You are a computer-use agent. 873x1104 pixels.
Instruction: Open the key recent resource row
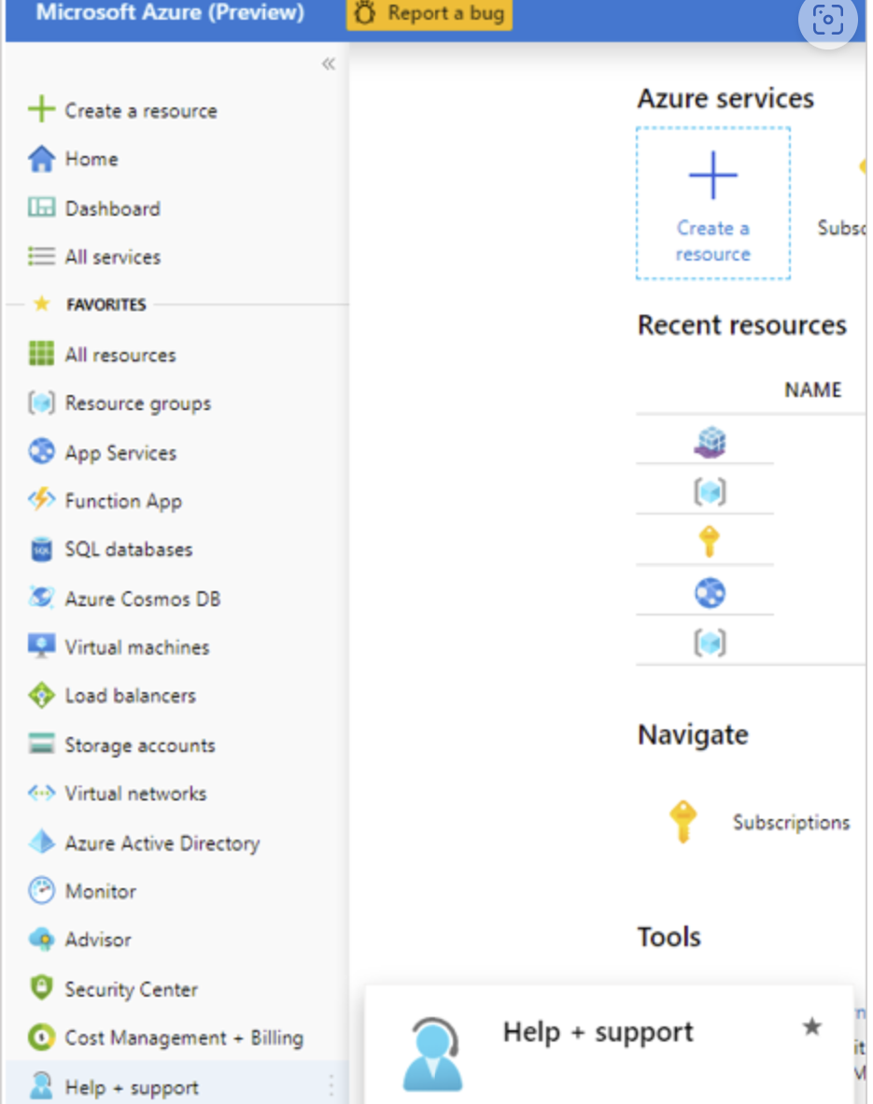[710, 542]
